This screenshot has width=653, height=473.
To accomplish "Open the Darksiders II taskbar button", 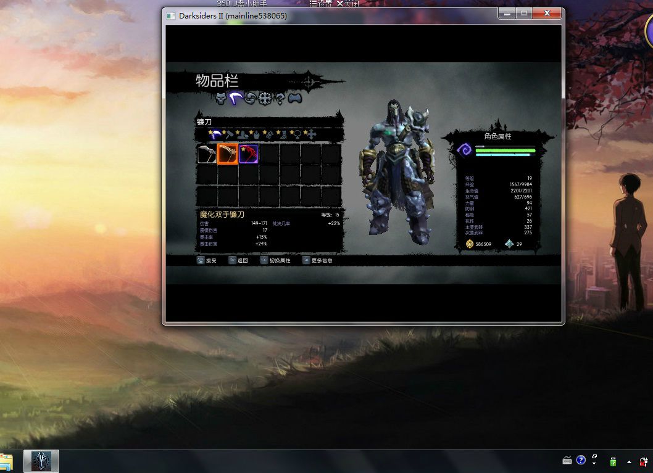I will click(41, 461).
